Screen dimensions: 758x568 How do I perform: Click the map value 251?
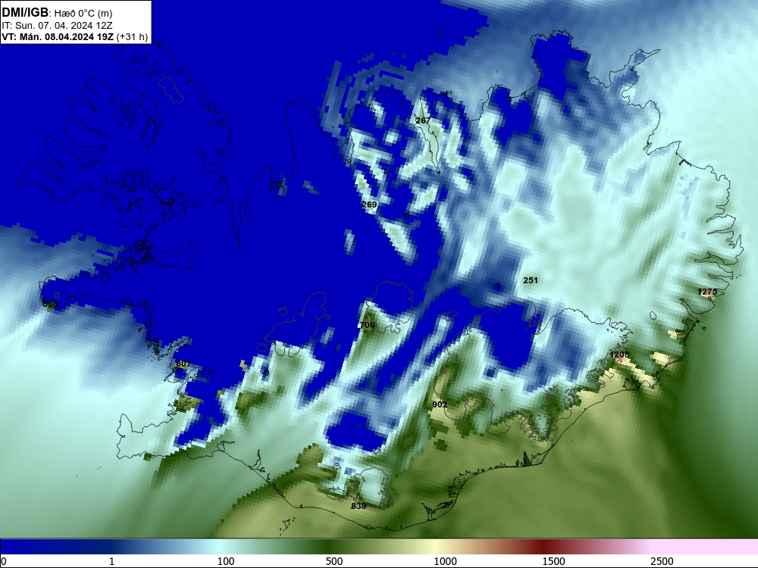pos(531,280)
